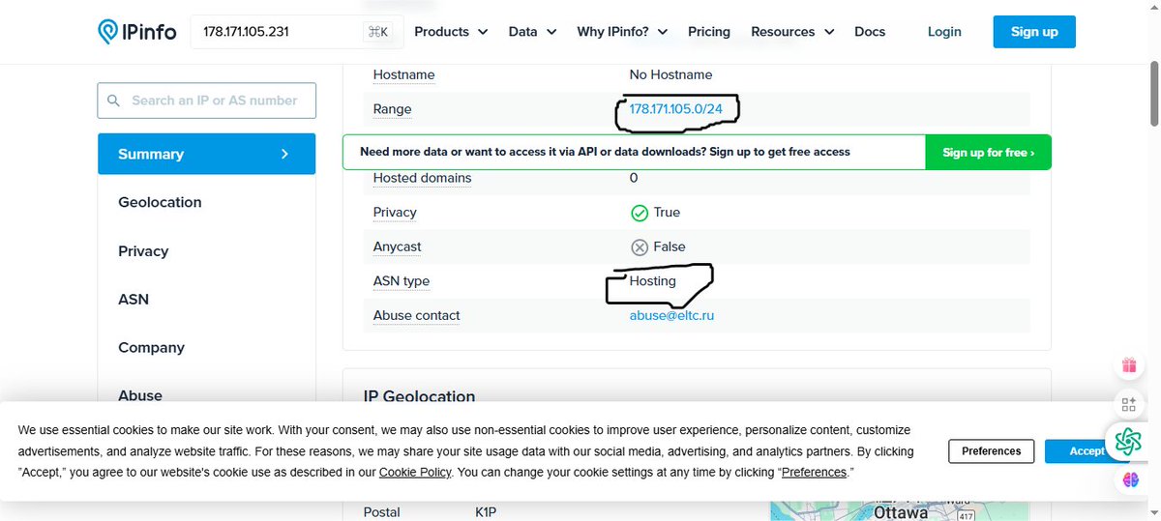Click the blue Sign up button
The height and width of the screenshot is (521, 1161).
1034,32
